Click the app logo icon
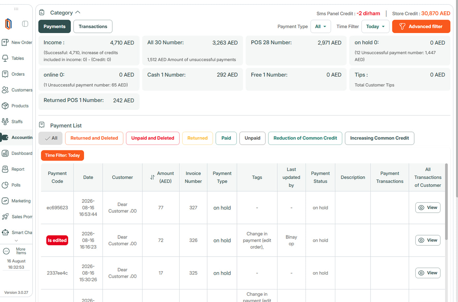Screen dimensions: 458x302 8,24
